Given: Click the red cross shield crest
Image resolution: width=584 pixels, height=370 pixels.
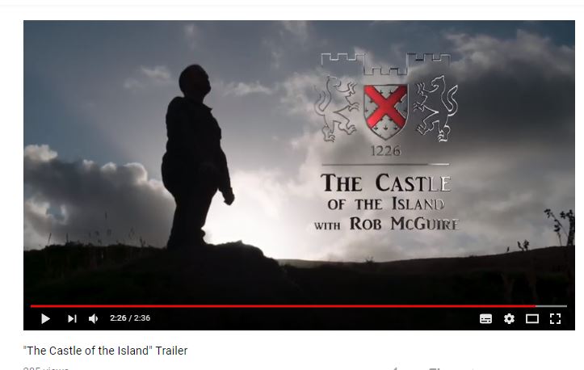Looking at the screenshot, I should [385, 111].
